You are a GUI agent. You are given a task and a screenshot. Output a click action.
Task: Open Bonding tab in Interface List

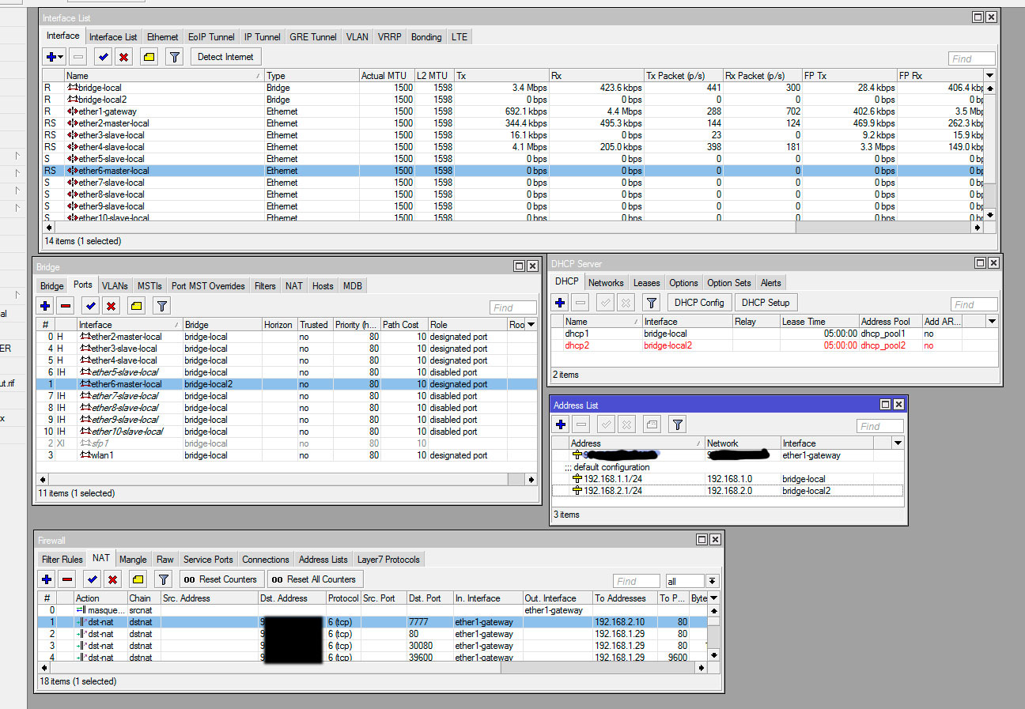(x=426, y=36)
